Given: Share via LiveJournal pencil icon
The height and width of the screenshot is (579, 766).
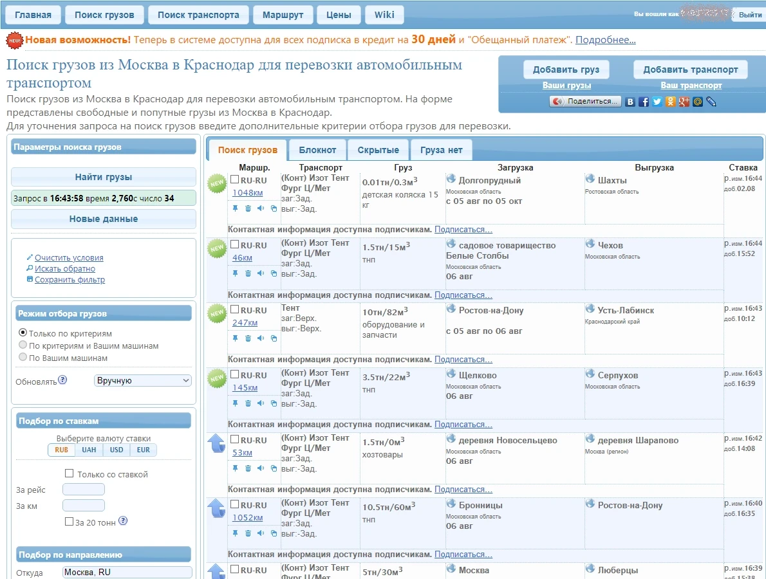Looking at the screenshot, I should coord(711,102).
